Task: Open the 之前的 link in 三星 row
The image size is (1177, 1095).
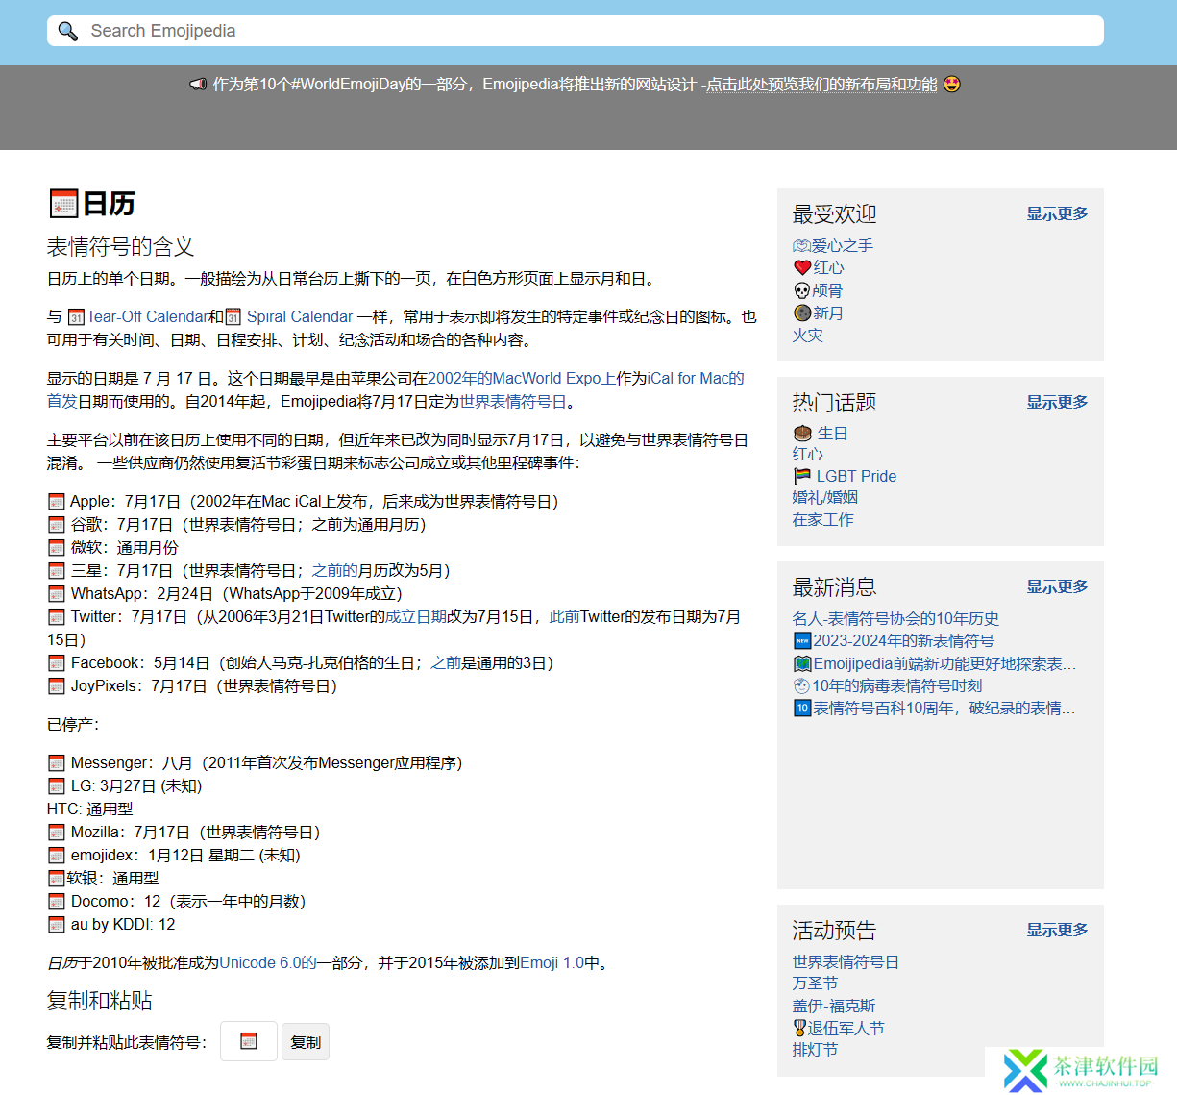Action: (x=334, y=571)
